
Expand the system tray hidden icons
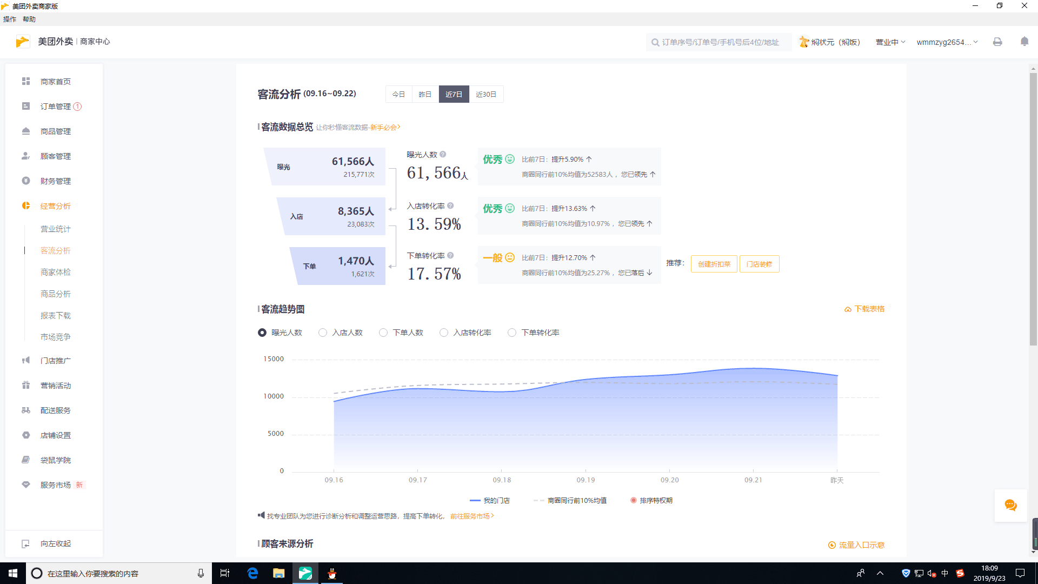point(880,573)
